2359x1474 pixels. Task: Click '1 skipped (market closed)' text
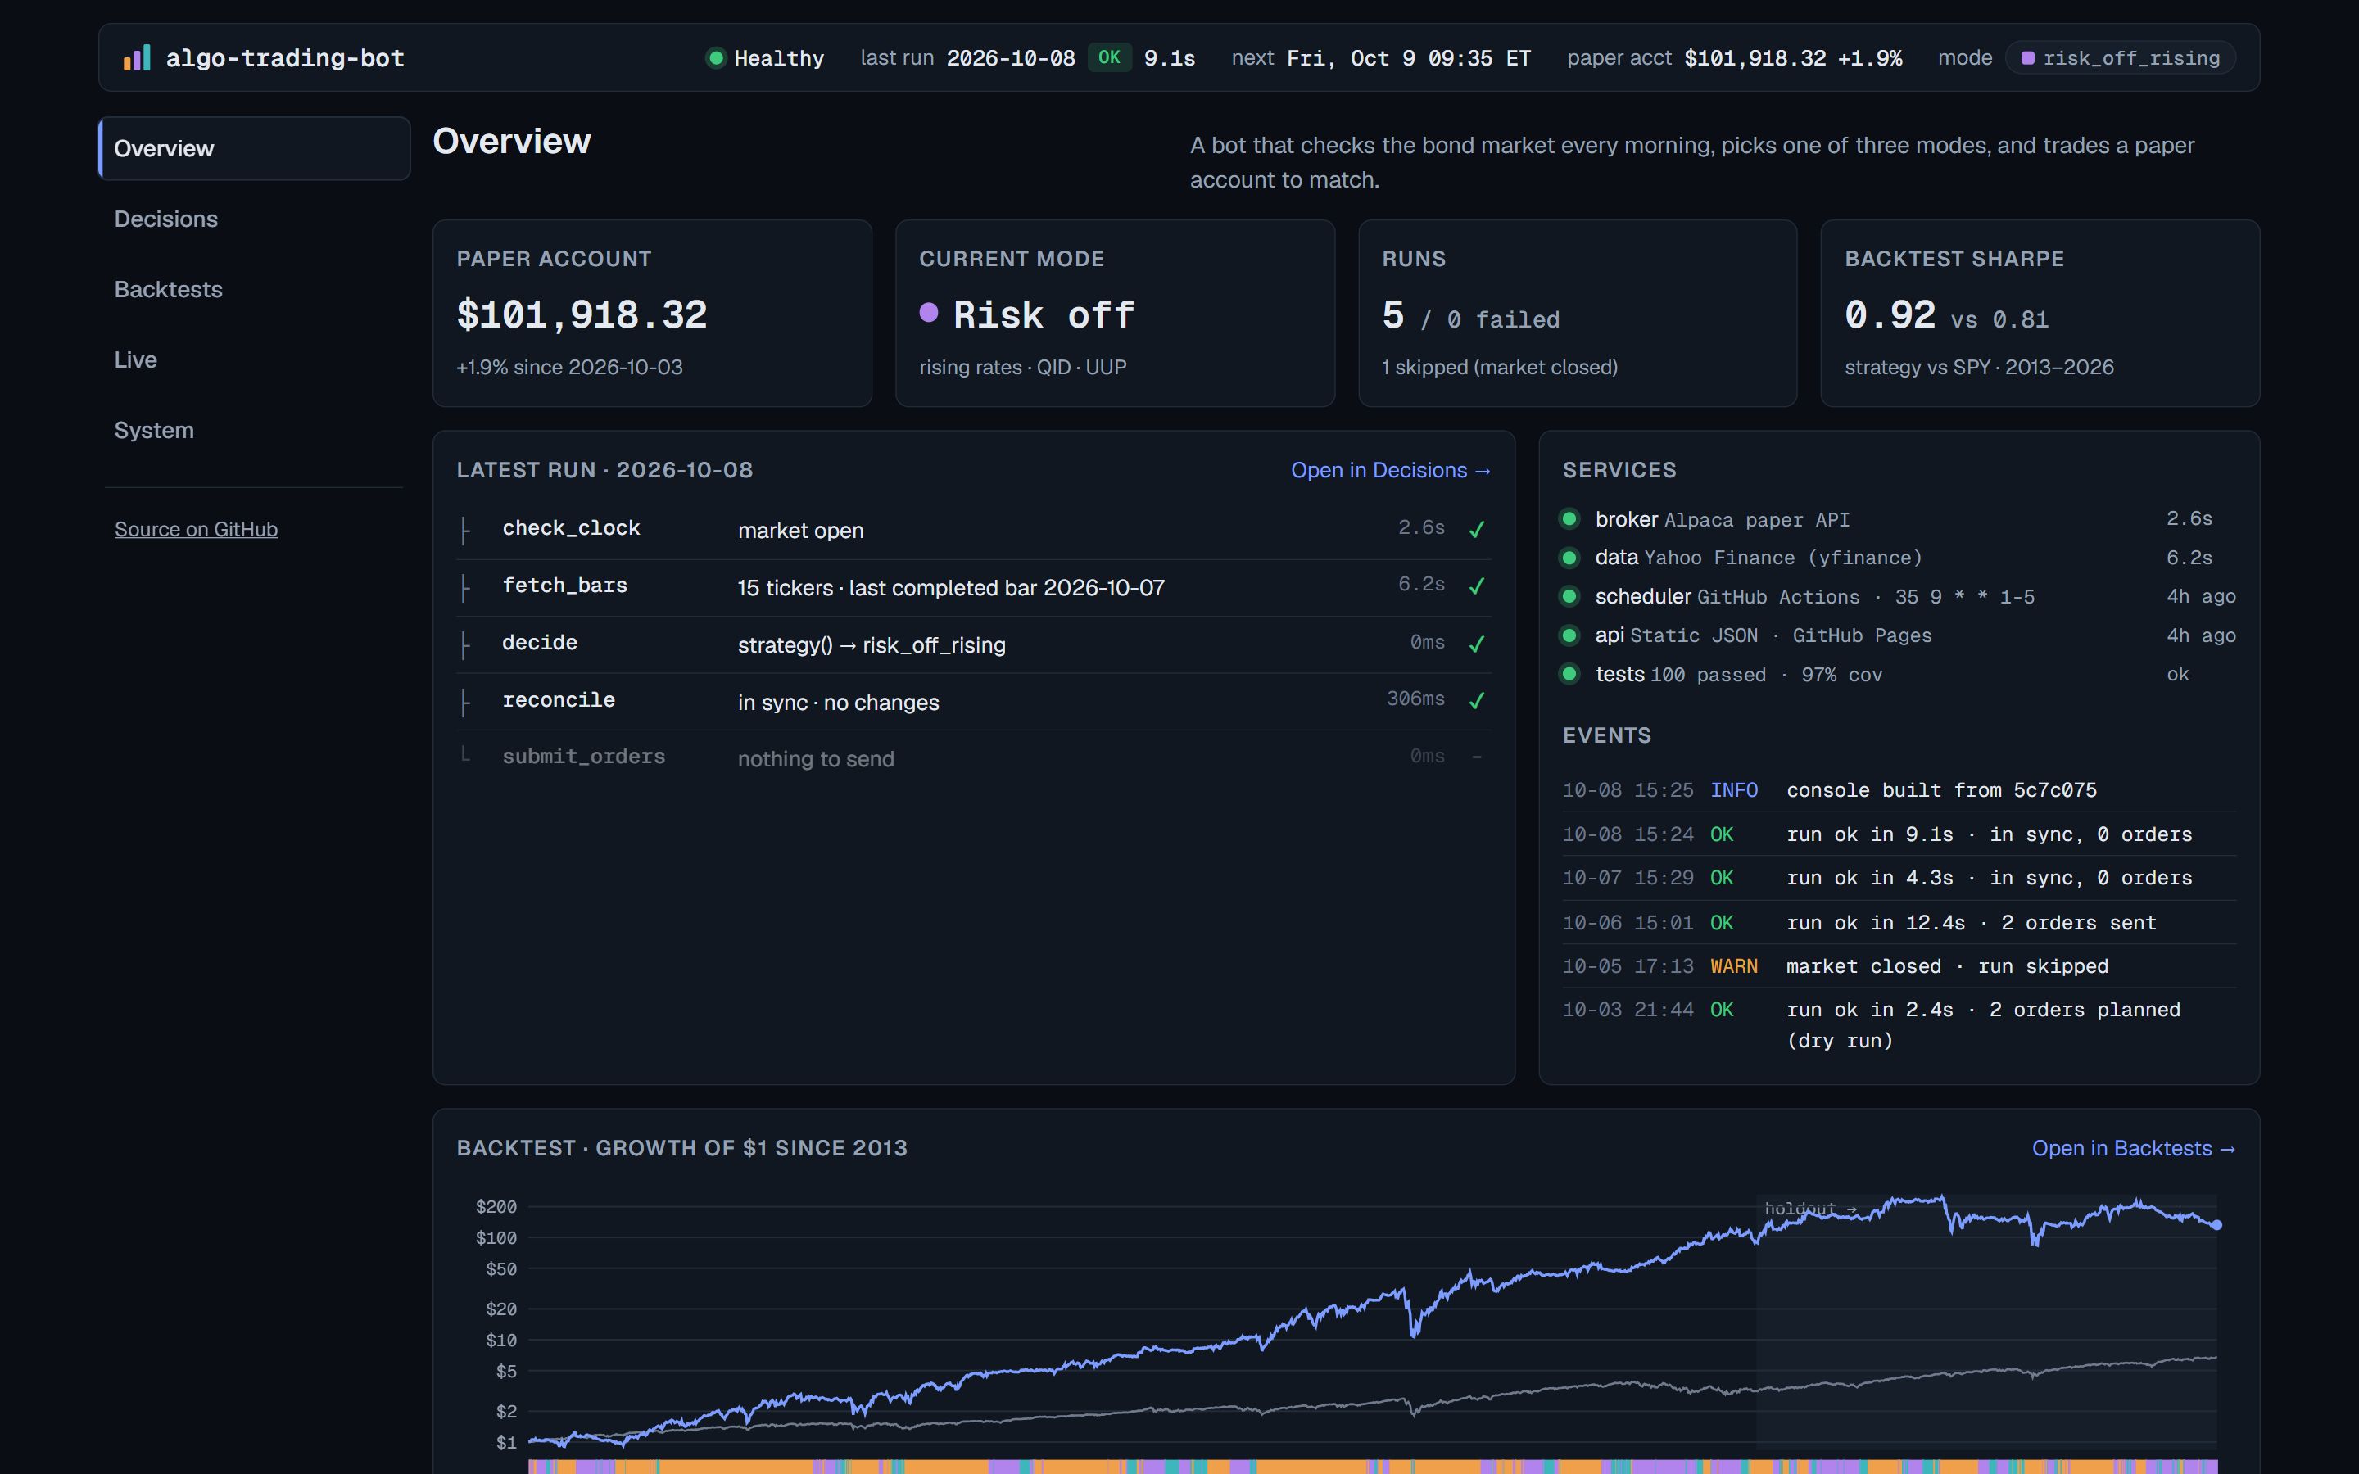tap(1499, 368)
